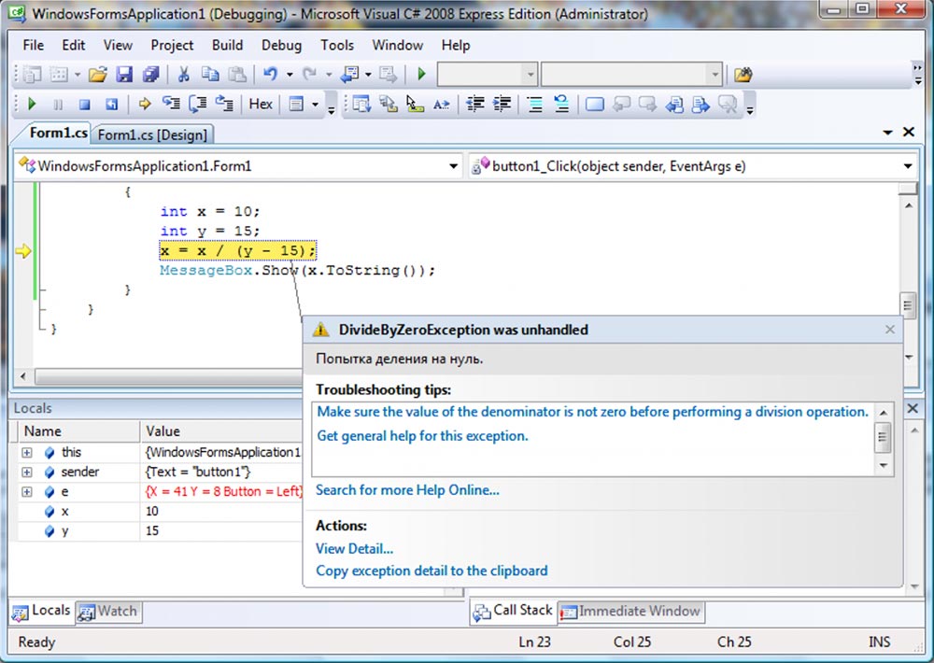Close the DivideByZeroException popup
This screenshot has height=663, width=934.
coord(890,330)
